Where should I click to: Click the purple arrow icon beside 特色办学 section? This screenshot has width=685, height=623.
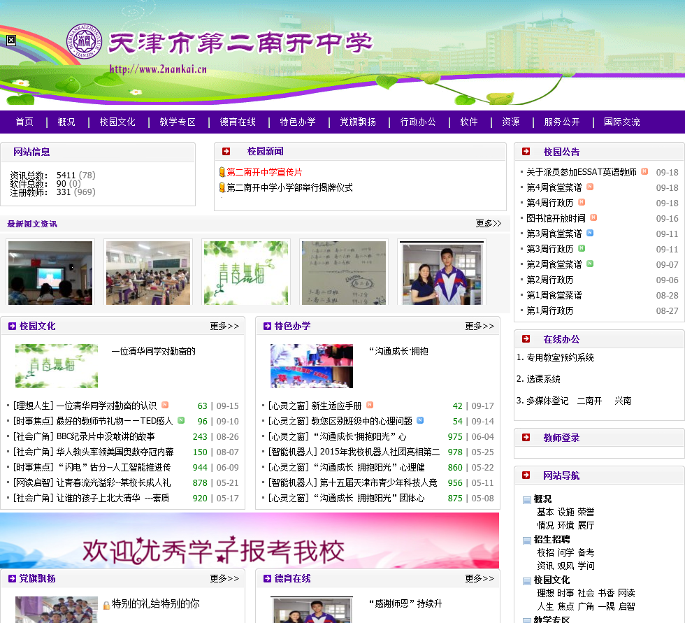click(x=267, y=326)
